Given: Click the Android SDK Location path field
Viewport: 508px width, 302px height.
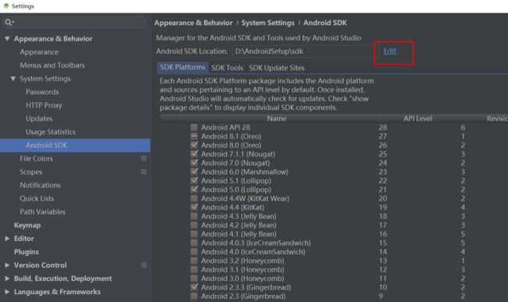Looking at the screenshot, I should (303, 52).
